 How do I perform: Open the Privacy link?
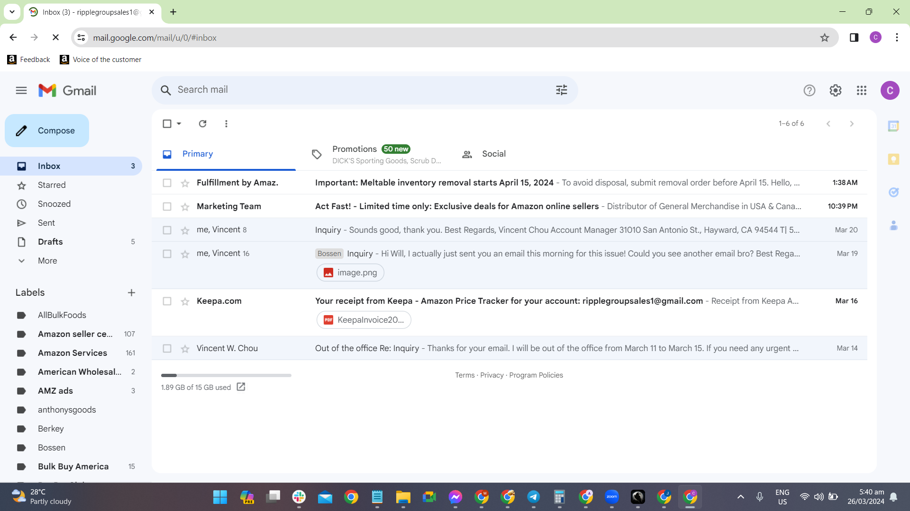492,375
